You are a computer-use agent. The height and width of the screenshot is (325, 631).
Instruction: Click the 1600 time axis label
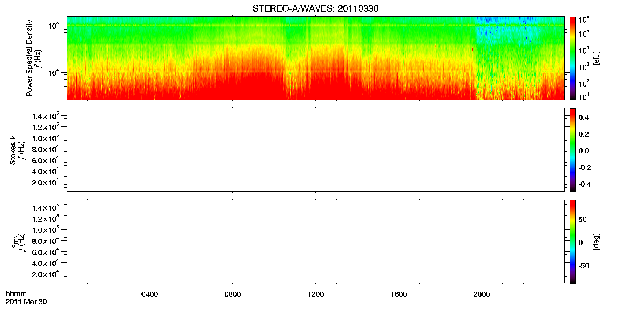click(x=399, y=294)
